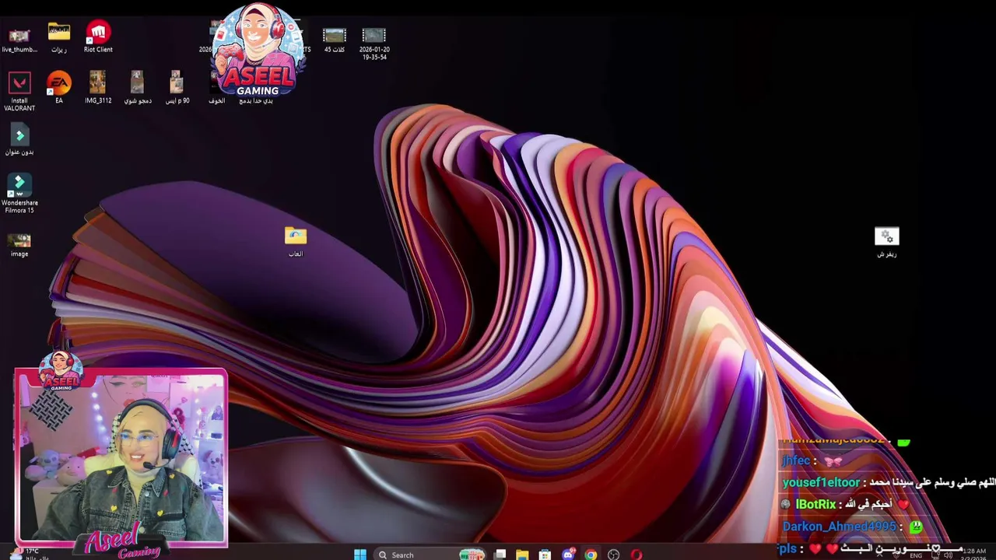Open the Install VALORANT desktop shortcut
This screenshot has width=996, height=560.
point(19,91)
